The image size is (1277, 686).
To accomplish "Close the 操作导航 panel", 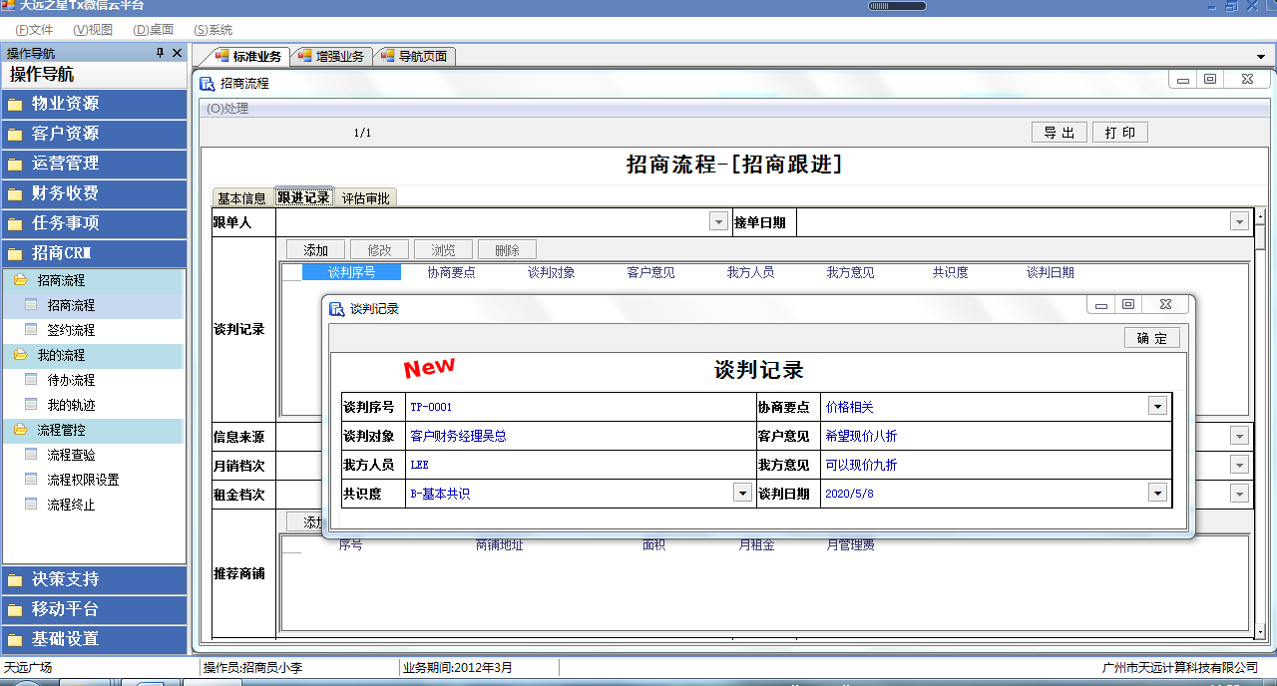I will coord(177,53).
